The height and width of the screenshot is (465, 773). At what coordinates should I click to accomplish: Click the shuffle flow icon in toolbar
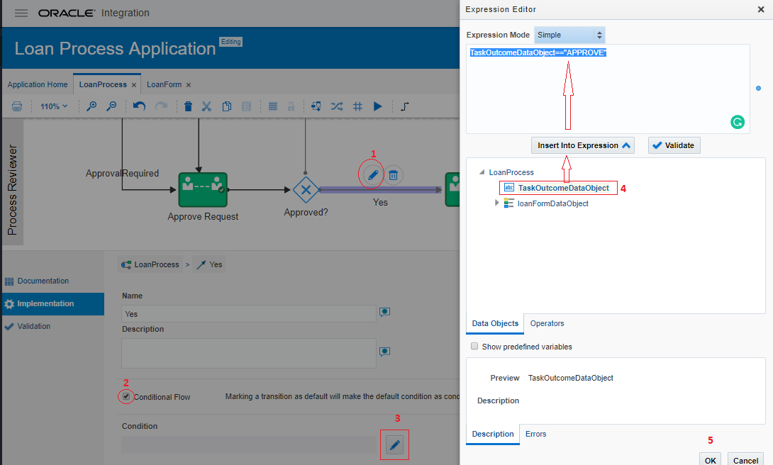coord(337,106)
